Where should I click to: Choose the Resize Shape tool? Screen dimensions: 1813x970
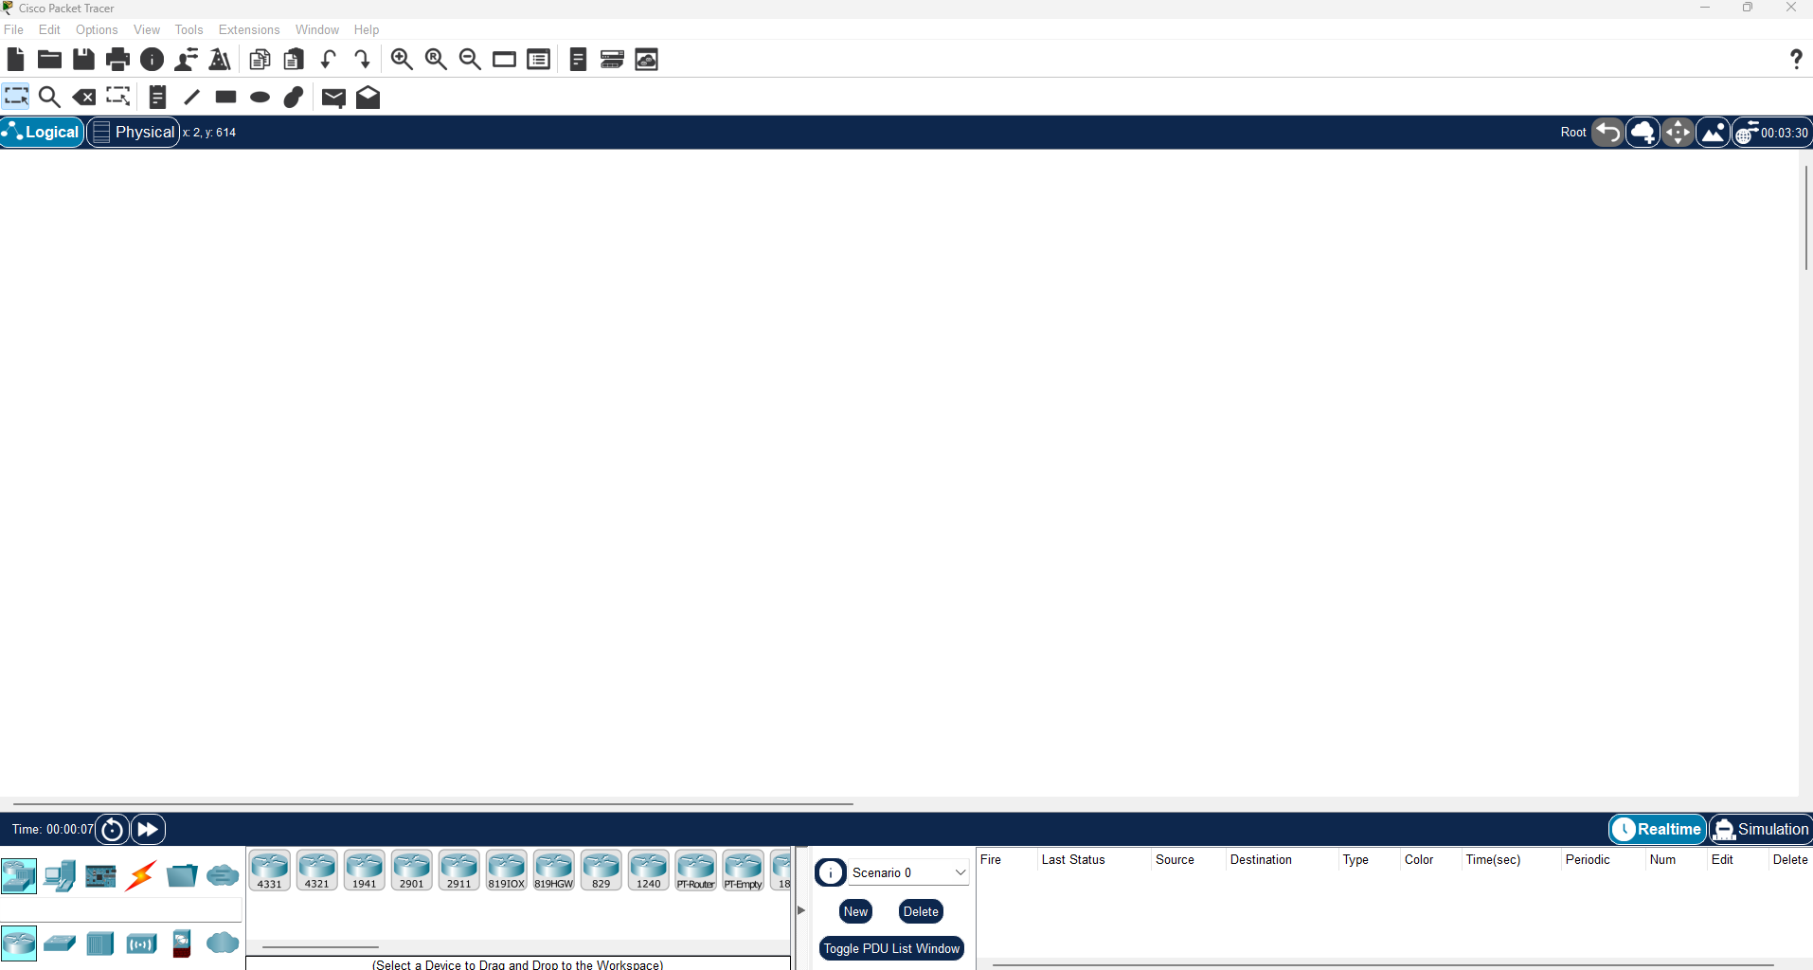[x=118, y=97]
